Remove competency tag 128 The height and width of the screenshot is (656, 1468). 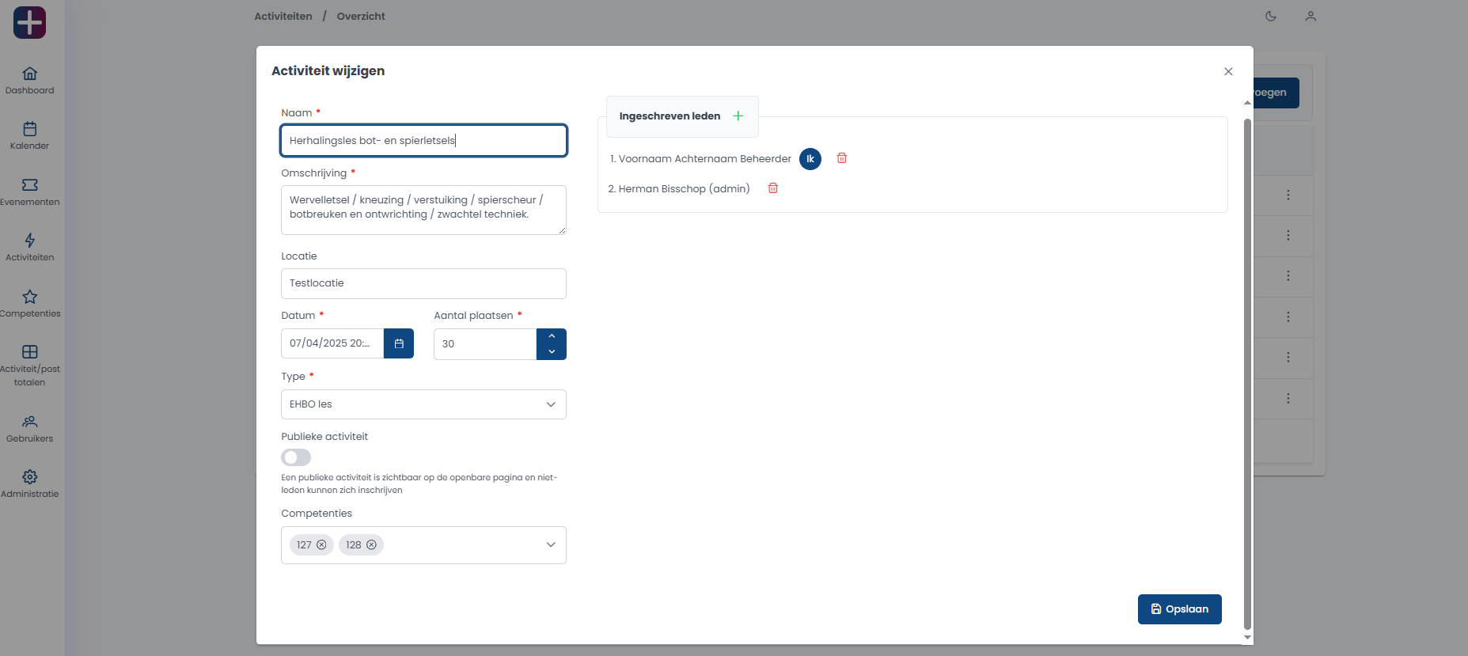(371, 545)
